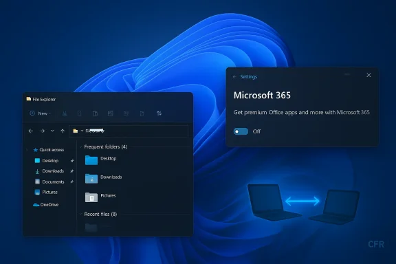The width and height of the screenshot is (396, 264).
Task: Go back with the left arrow in File Explorer
Action: pyautogui.click(x=31, y=131)
